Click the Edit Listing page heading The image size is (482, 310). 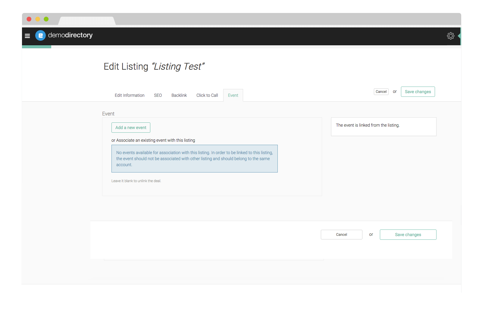(x=154, y=66)
